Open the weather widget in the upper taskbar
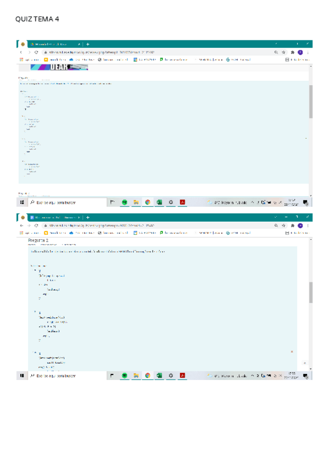 point(227,203)
